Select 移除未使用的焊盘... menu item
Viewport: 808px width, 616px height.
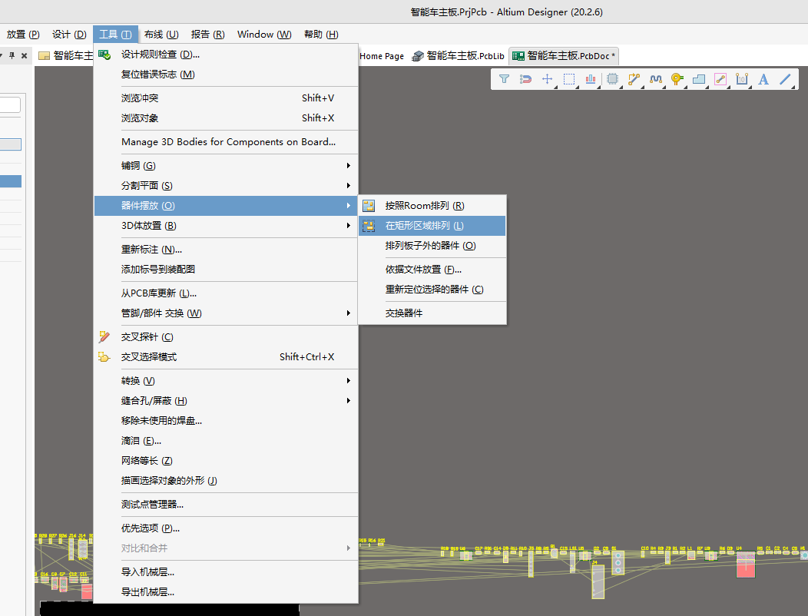pyautogui.click(x=226, y=421)
